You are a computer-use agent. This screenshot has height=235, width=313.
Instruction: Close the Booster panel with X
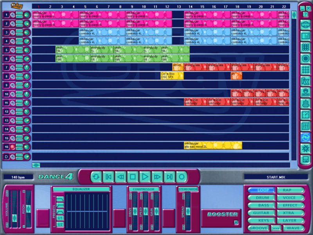pyautogui.click(x=236, y=222)
